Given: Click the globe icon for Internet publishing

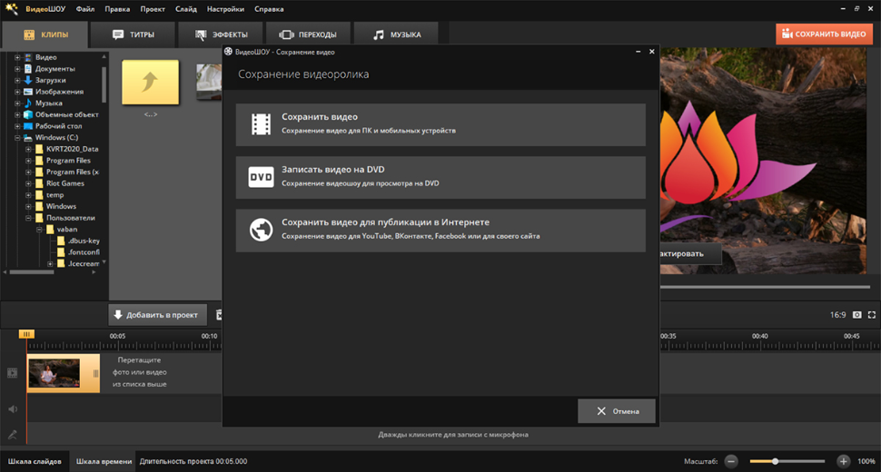Looking at the screenshot, I should coord(261,231).
